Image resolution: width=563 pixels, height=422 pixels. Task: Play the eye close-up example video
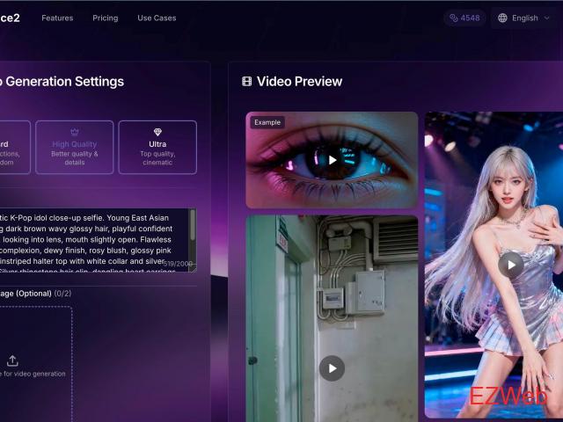[x=332, y=160]
